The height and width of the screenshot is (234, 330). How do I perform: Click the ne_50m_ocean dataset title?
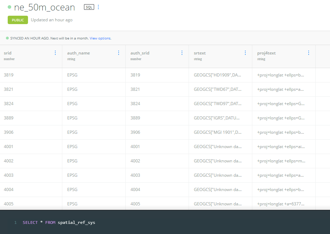pyautogui.click(x=44, y=7)
